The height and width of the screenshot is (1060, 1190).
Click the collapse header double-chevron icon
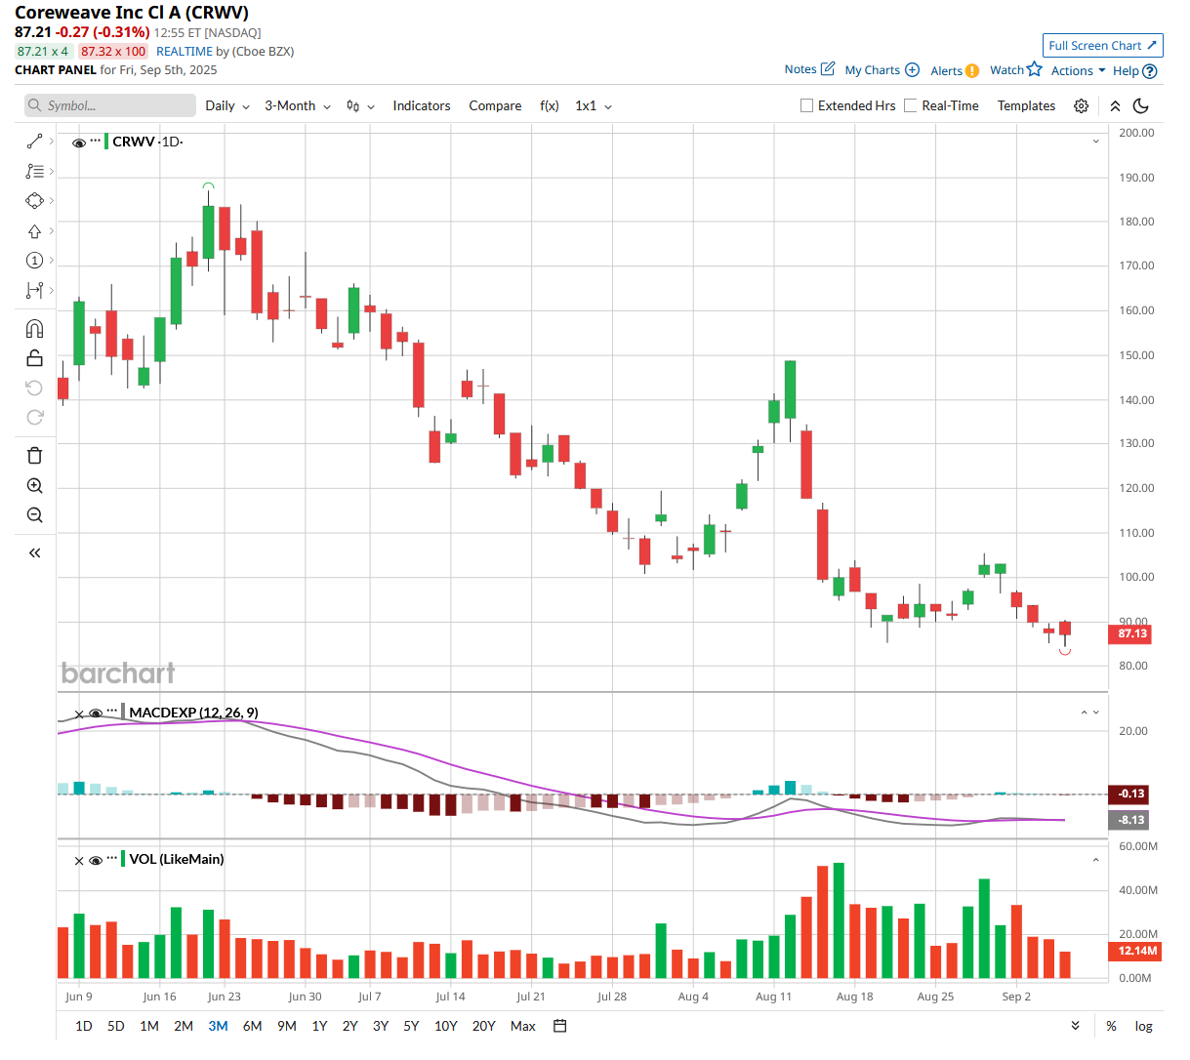(x=1115, y=105)
